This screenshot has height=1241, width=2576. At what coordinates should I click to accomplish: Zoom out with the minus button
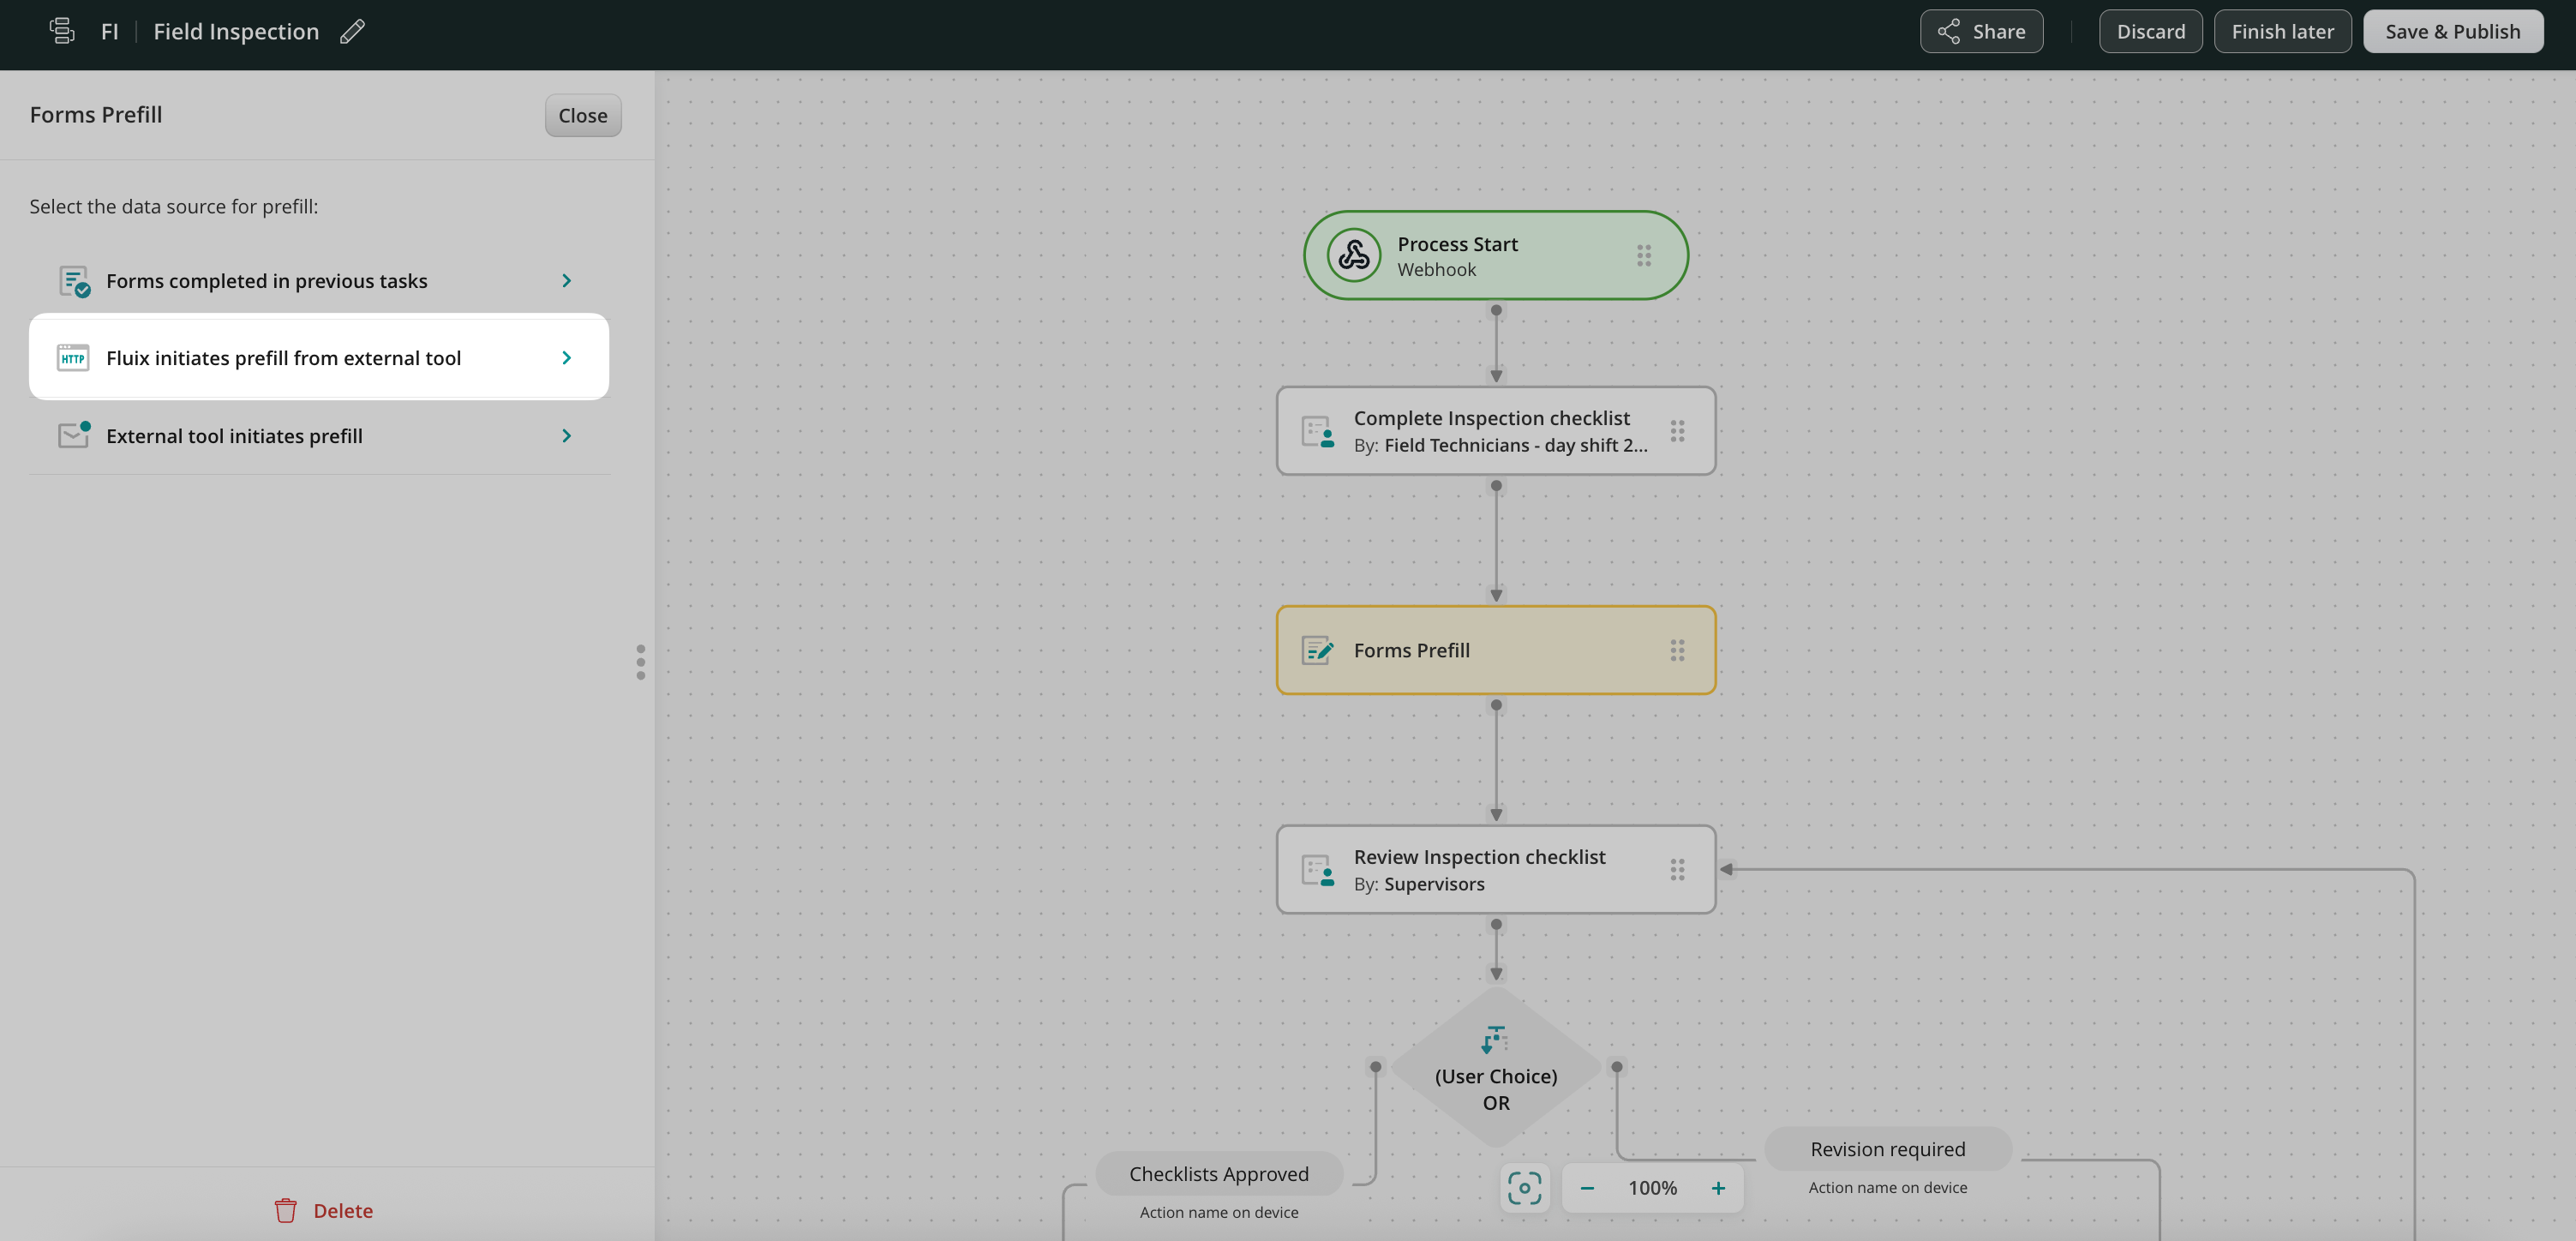(x=1587, y=1188)
